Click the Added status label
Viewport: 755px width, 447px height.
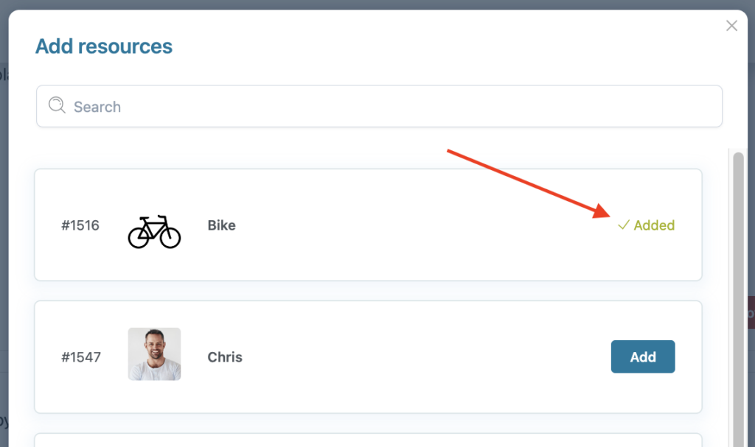click(x=654, y=225)
